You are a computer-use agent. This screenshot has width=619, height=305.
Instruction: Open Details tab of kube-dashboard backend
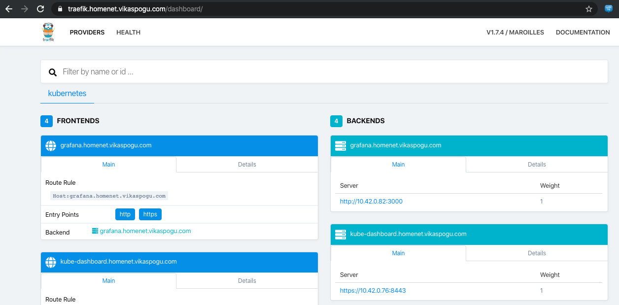click(x=537, y=253)
